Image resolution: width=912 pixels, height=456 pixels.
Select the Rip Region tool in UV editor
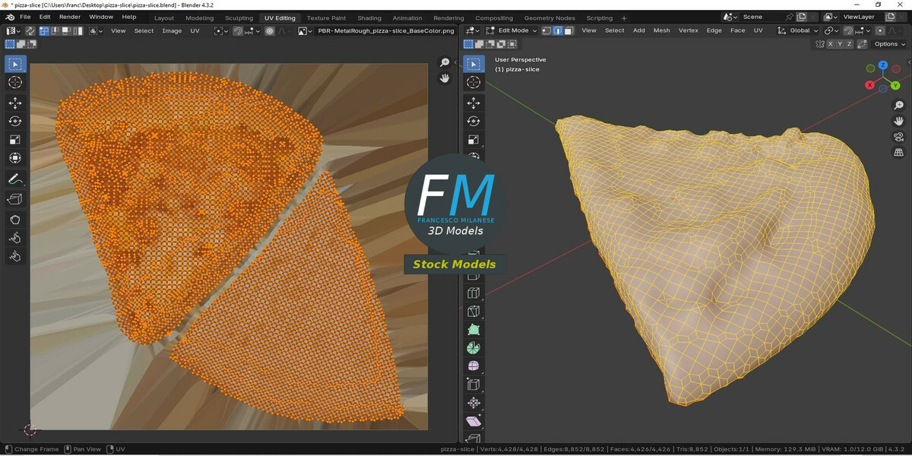point(15,199)
